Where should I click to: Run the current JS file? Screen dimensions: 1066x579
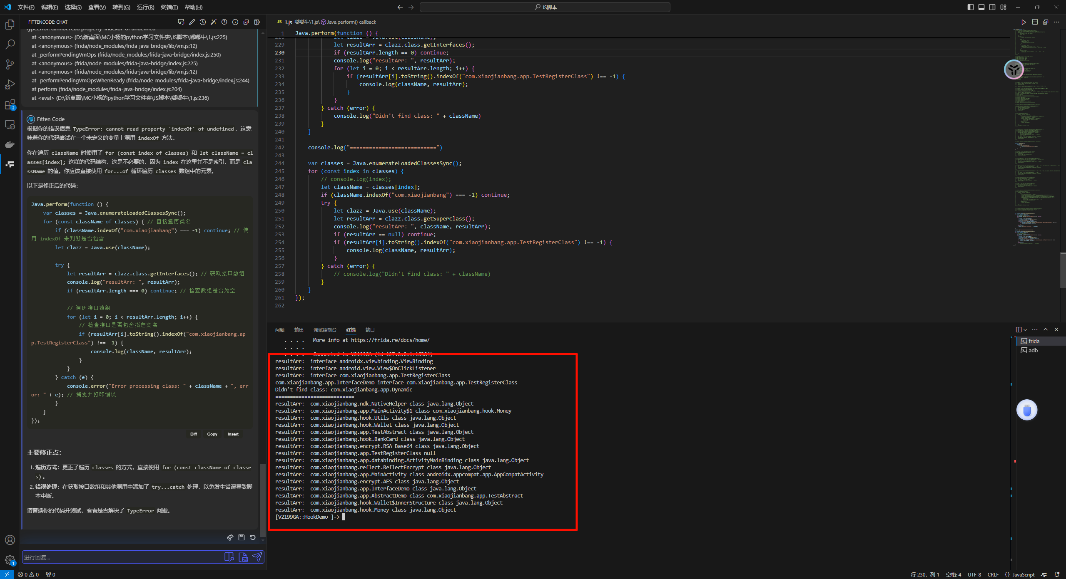tap(1024, 22)
